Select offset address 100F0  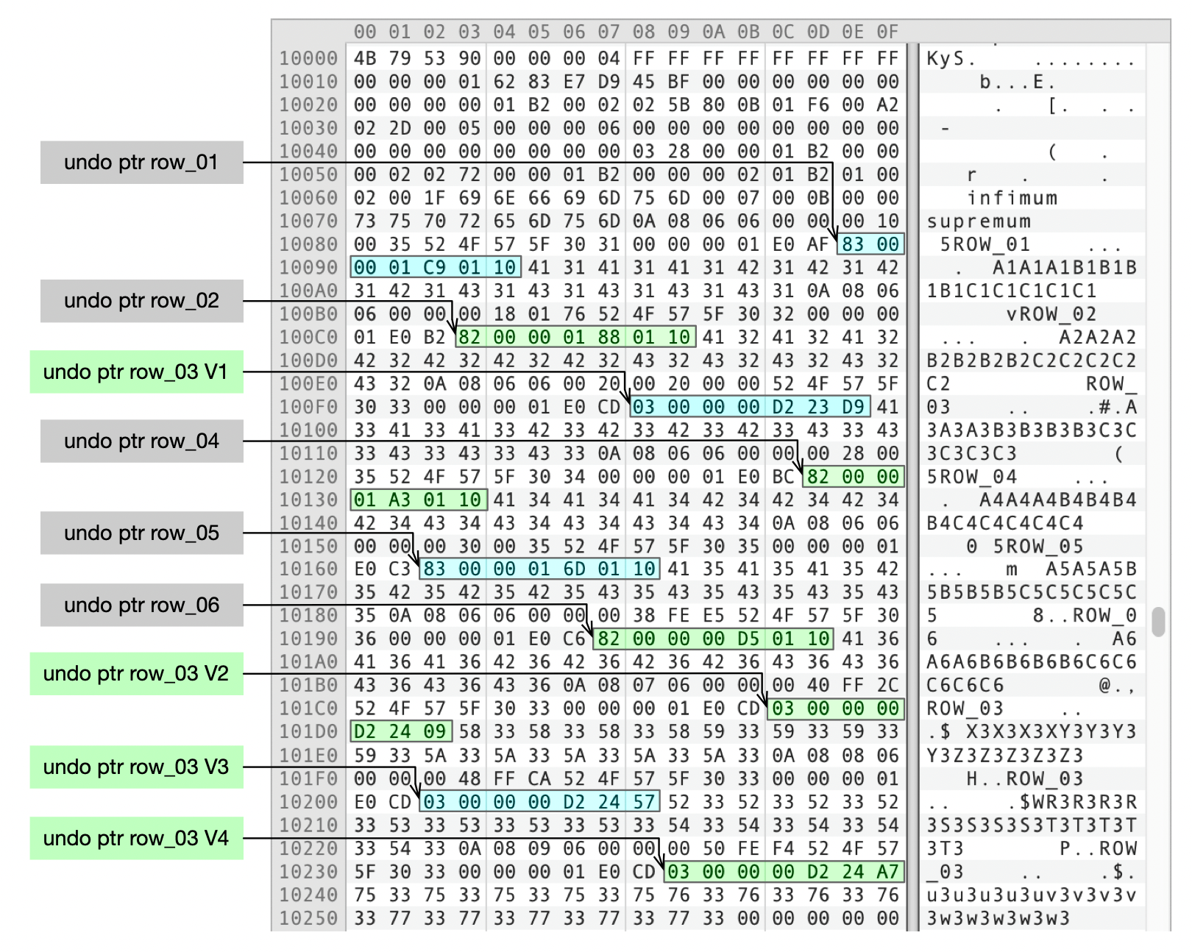point(308,407)
